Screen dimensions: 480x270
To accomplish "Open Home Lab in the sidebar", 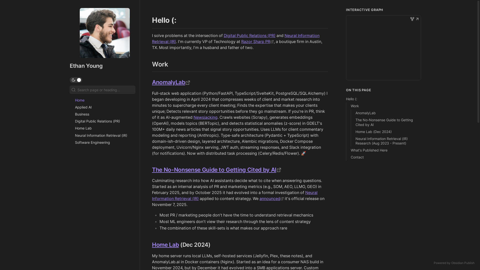I will [83, 128].
